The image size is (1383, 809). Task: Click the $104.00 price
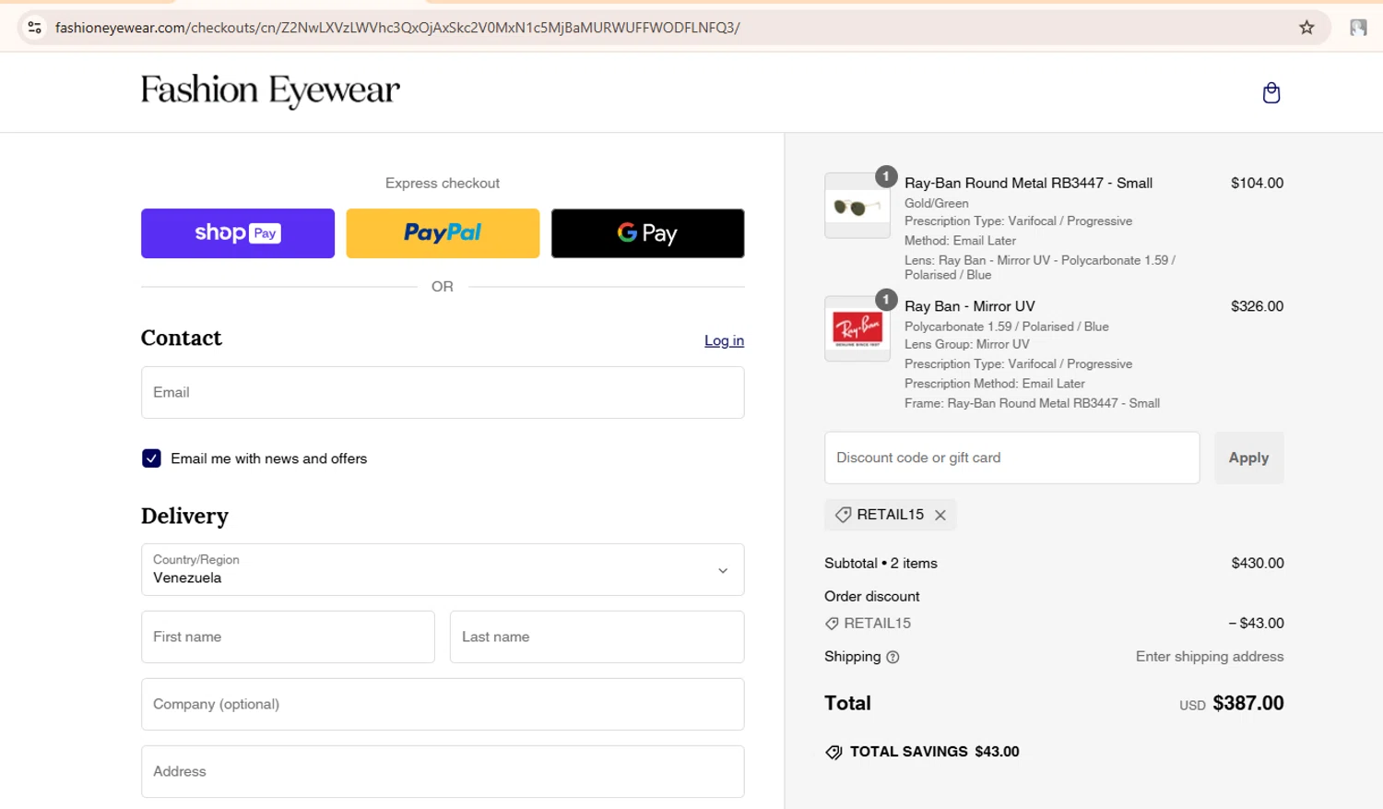coord(1257,183)
